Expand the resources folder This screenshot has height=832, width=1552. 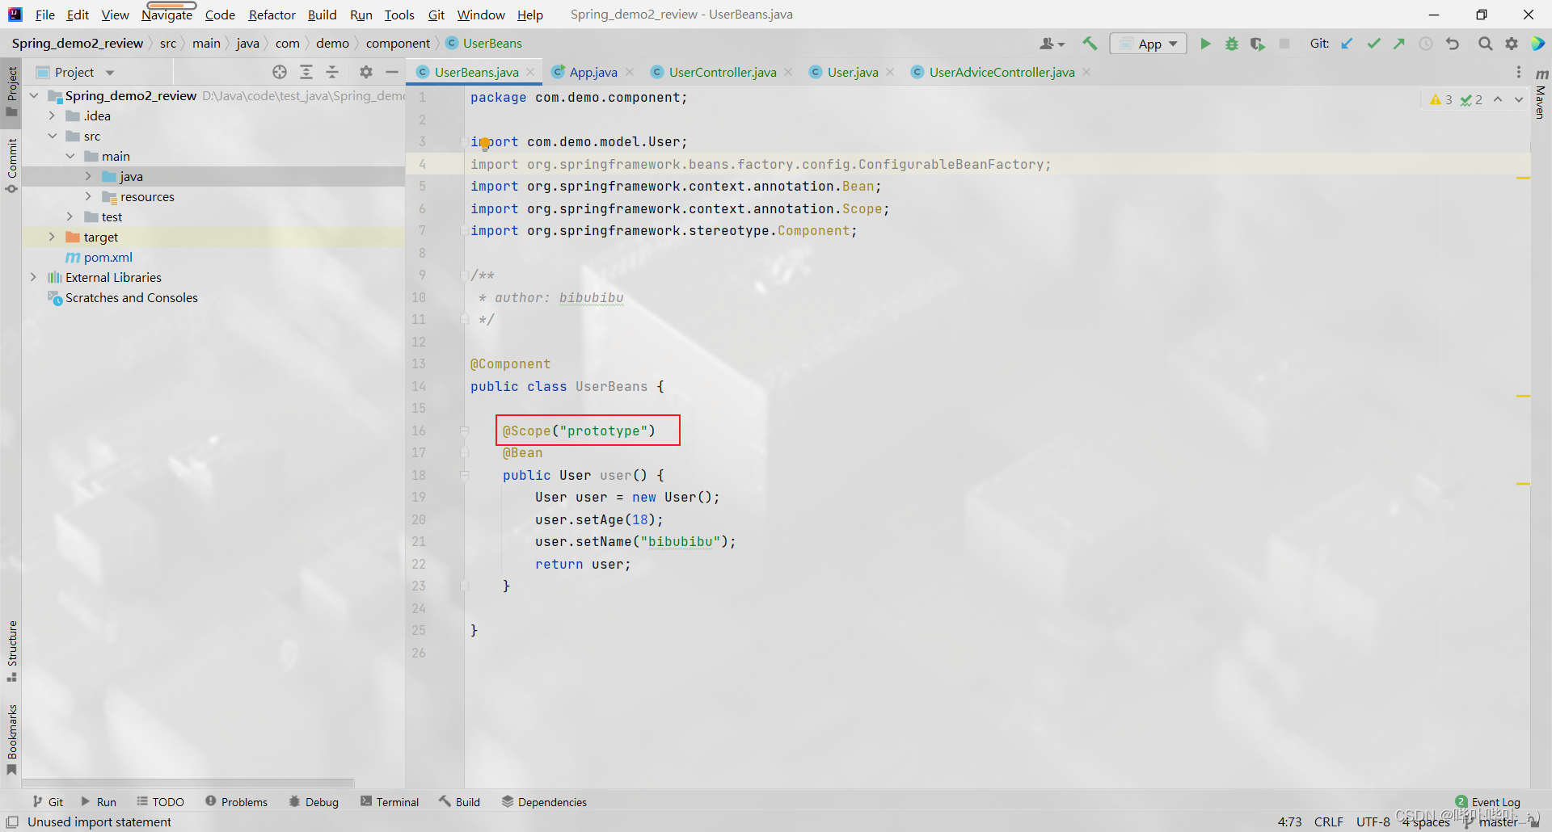pos(88,196)
